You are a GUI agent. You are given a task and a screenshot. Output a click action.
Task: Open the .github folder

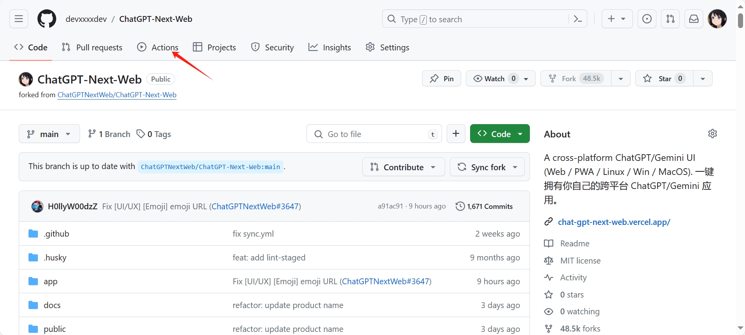[56, 233]
